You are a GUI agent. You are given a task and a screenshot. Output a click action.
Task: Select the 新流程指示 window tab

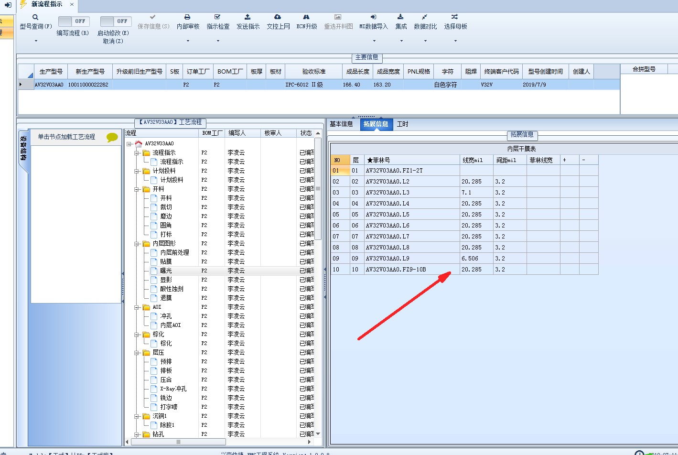click(46, 4)
